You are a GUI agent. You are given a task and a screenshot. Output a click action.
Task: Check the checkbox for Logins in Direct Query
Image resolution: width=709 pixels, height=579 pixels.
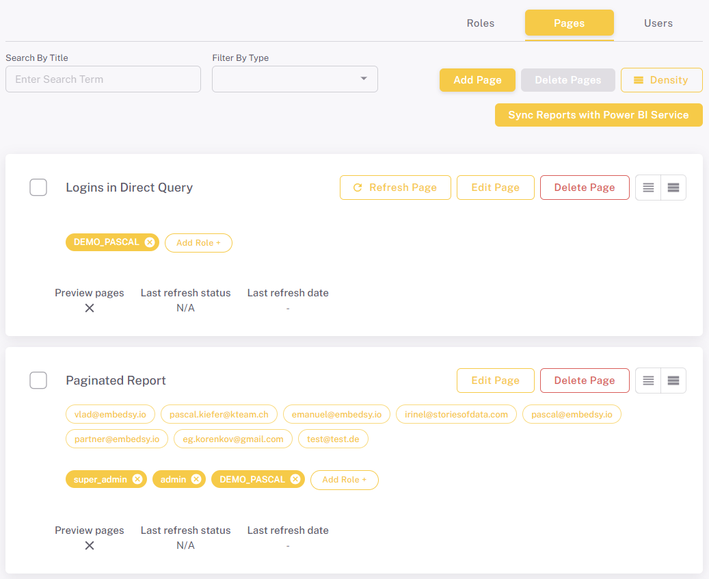point(38,187)
